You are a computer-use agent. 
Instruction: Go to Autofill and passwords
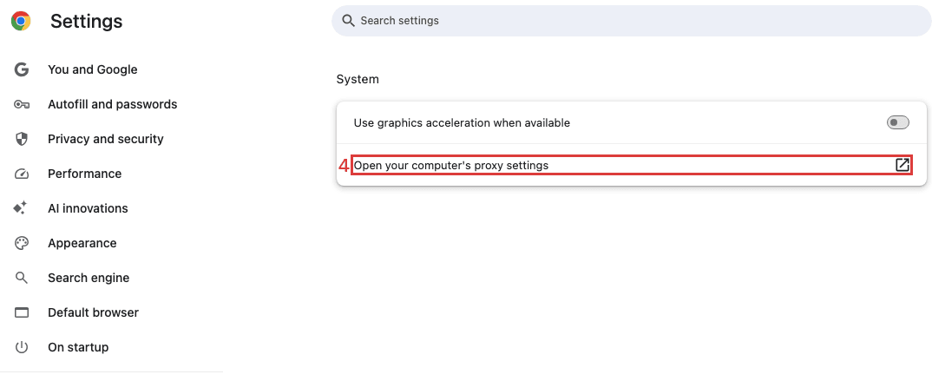(112, 104)
